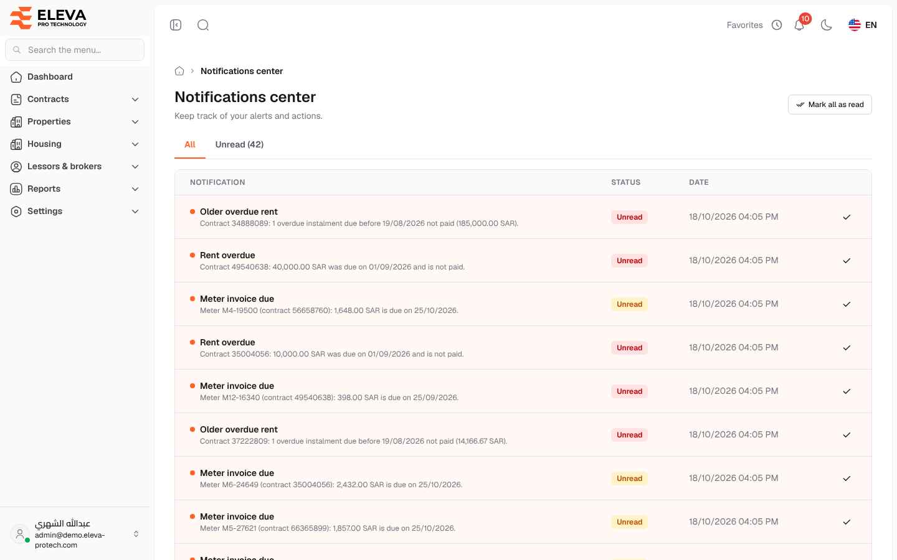Open the user account switcher

[x=75, y=534]
